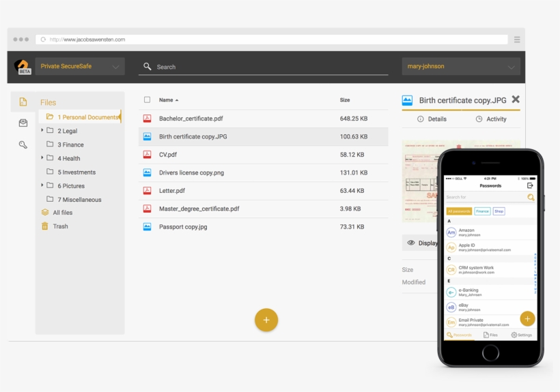This screenshot has width=560, height=392.
Task: Open the Private SecureSafe dropdown
Action: tap(80, 66)
